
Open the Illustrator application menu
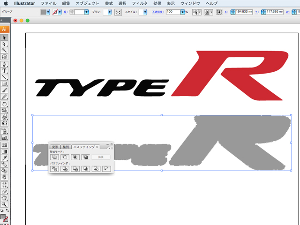click(x=24, y=3)
